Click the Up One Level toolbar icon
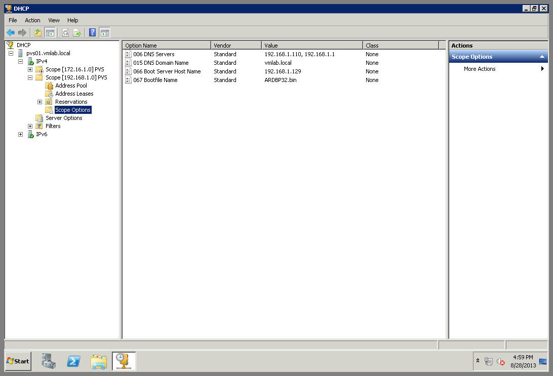 coord(37,33)
